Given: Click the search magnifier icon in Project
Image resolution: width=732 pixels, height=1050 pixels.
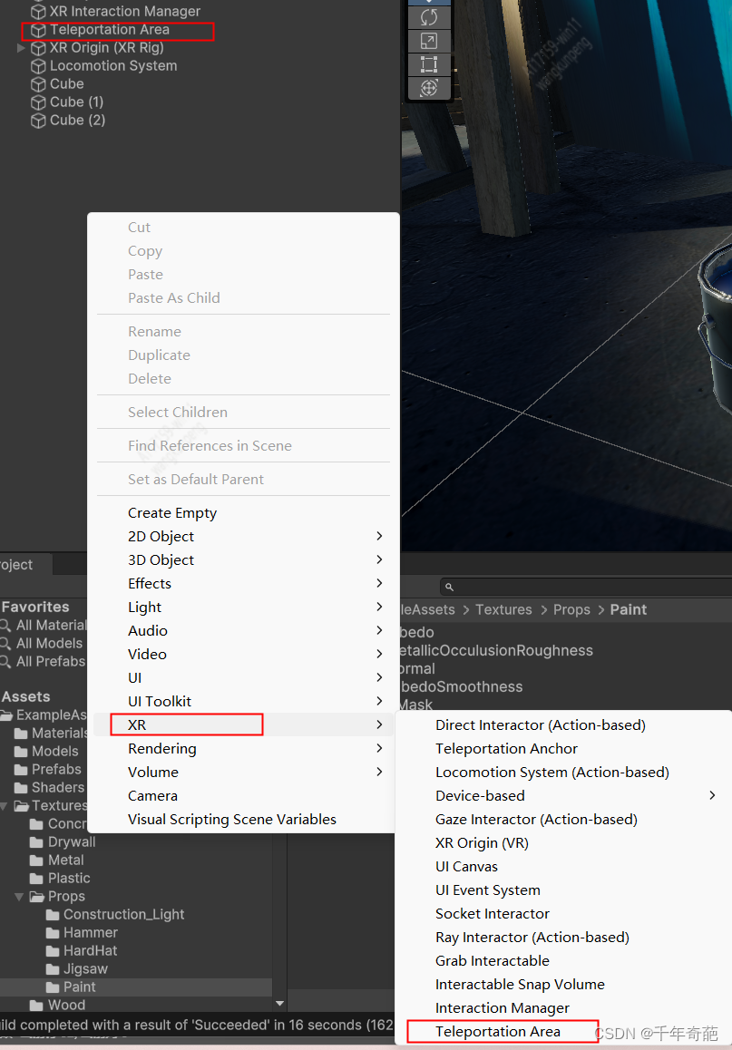Looking at the screenshot, I should pyautogui.click(x=449, y=588).
